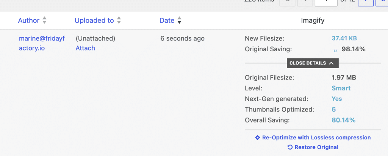Select the 37.41 KB new filesize value

tap(344, 38)
